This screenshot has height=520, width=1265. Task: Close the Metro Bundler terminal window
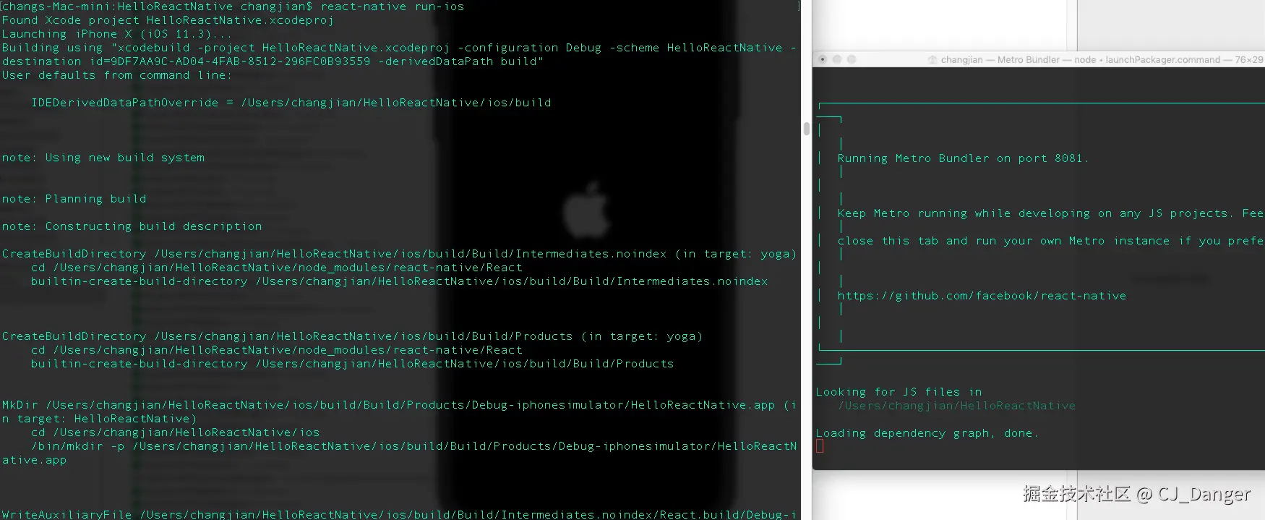pos(823,59)
